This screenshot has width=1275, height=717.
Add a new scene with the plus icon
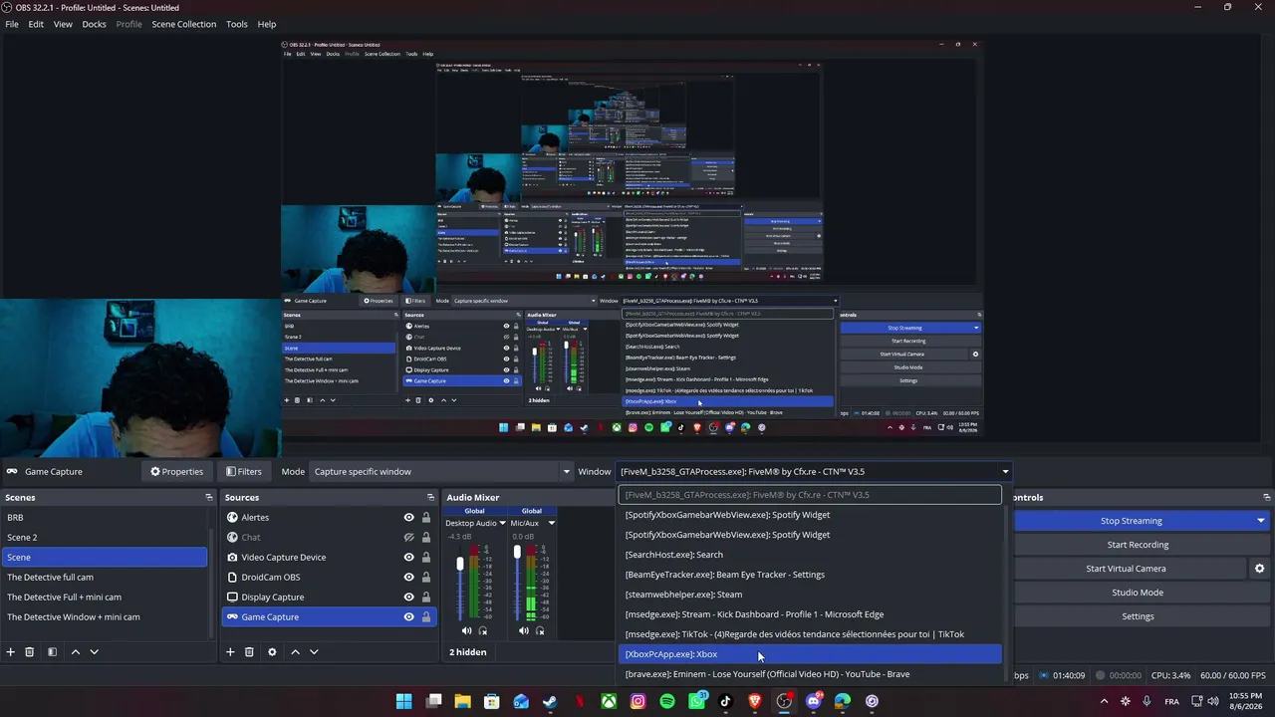(11, 652)
